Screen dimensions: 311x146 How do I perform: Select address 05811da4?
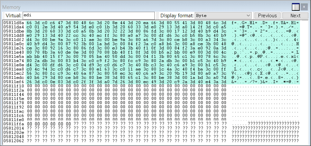point(14,26)
